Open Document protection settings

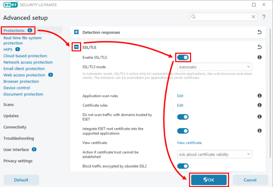pos(23,94)
